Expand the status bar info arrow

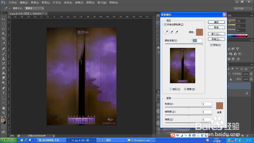54,136
